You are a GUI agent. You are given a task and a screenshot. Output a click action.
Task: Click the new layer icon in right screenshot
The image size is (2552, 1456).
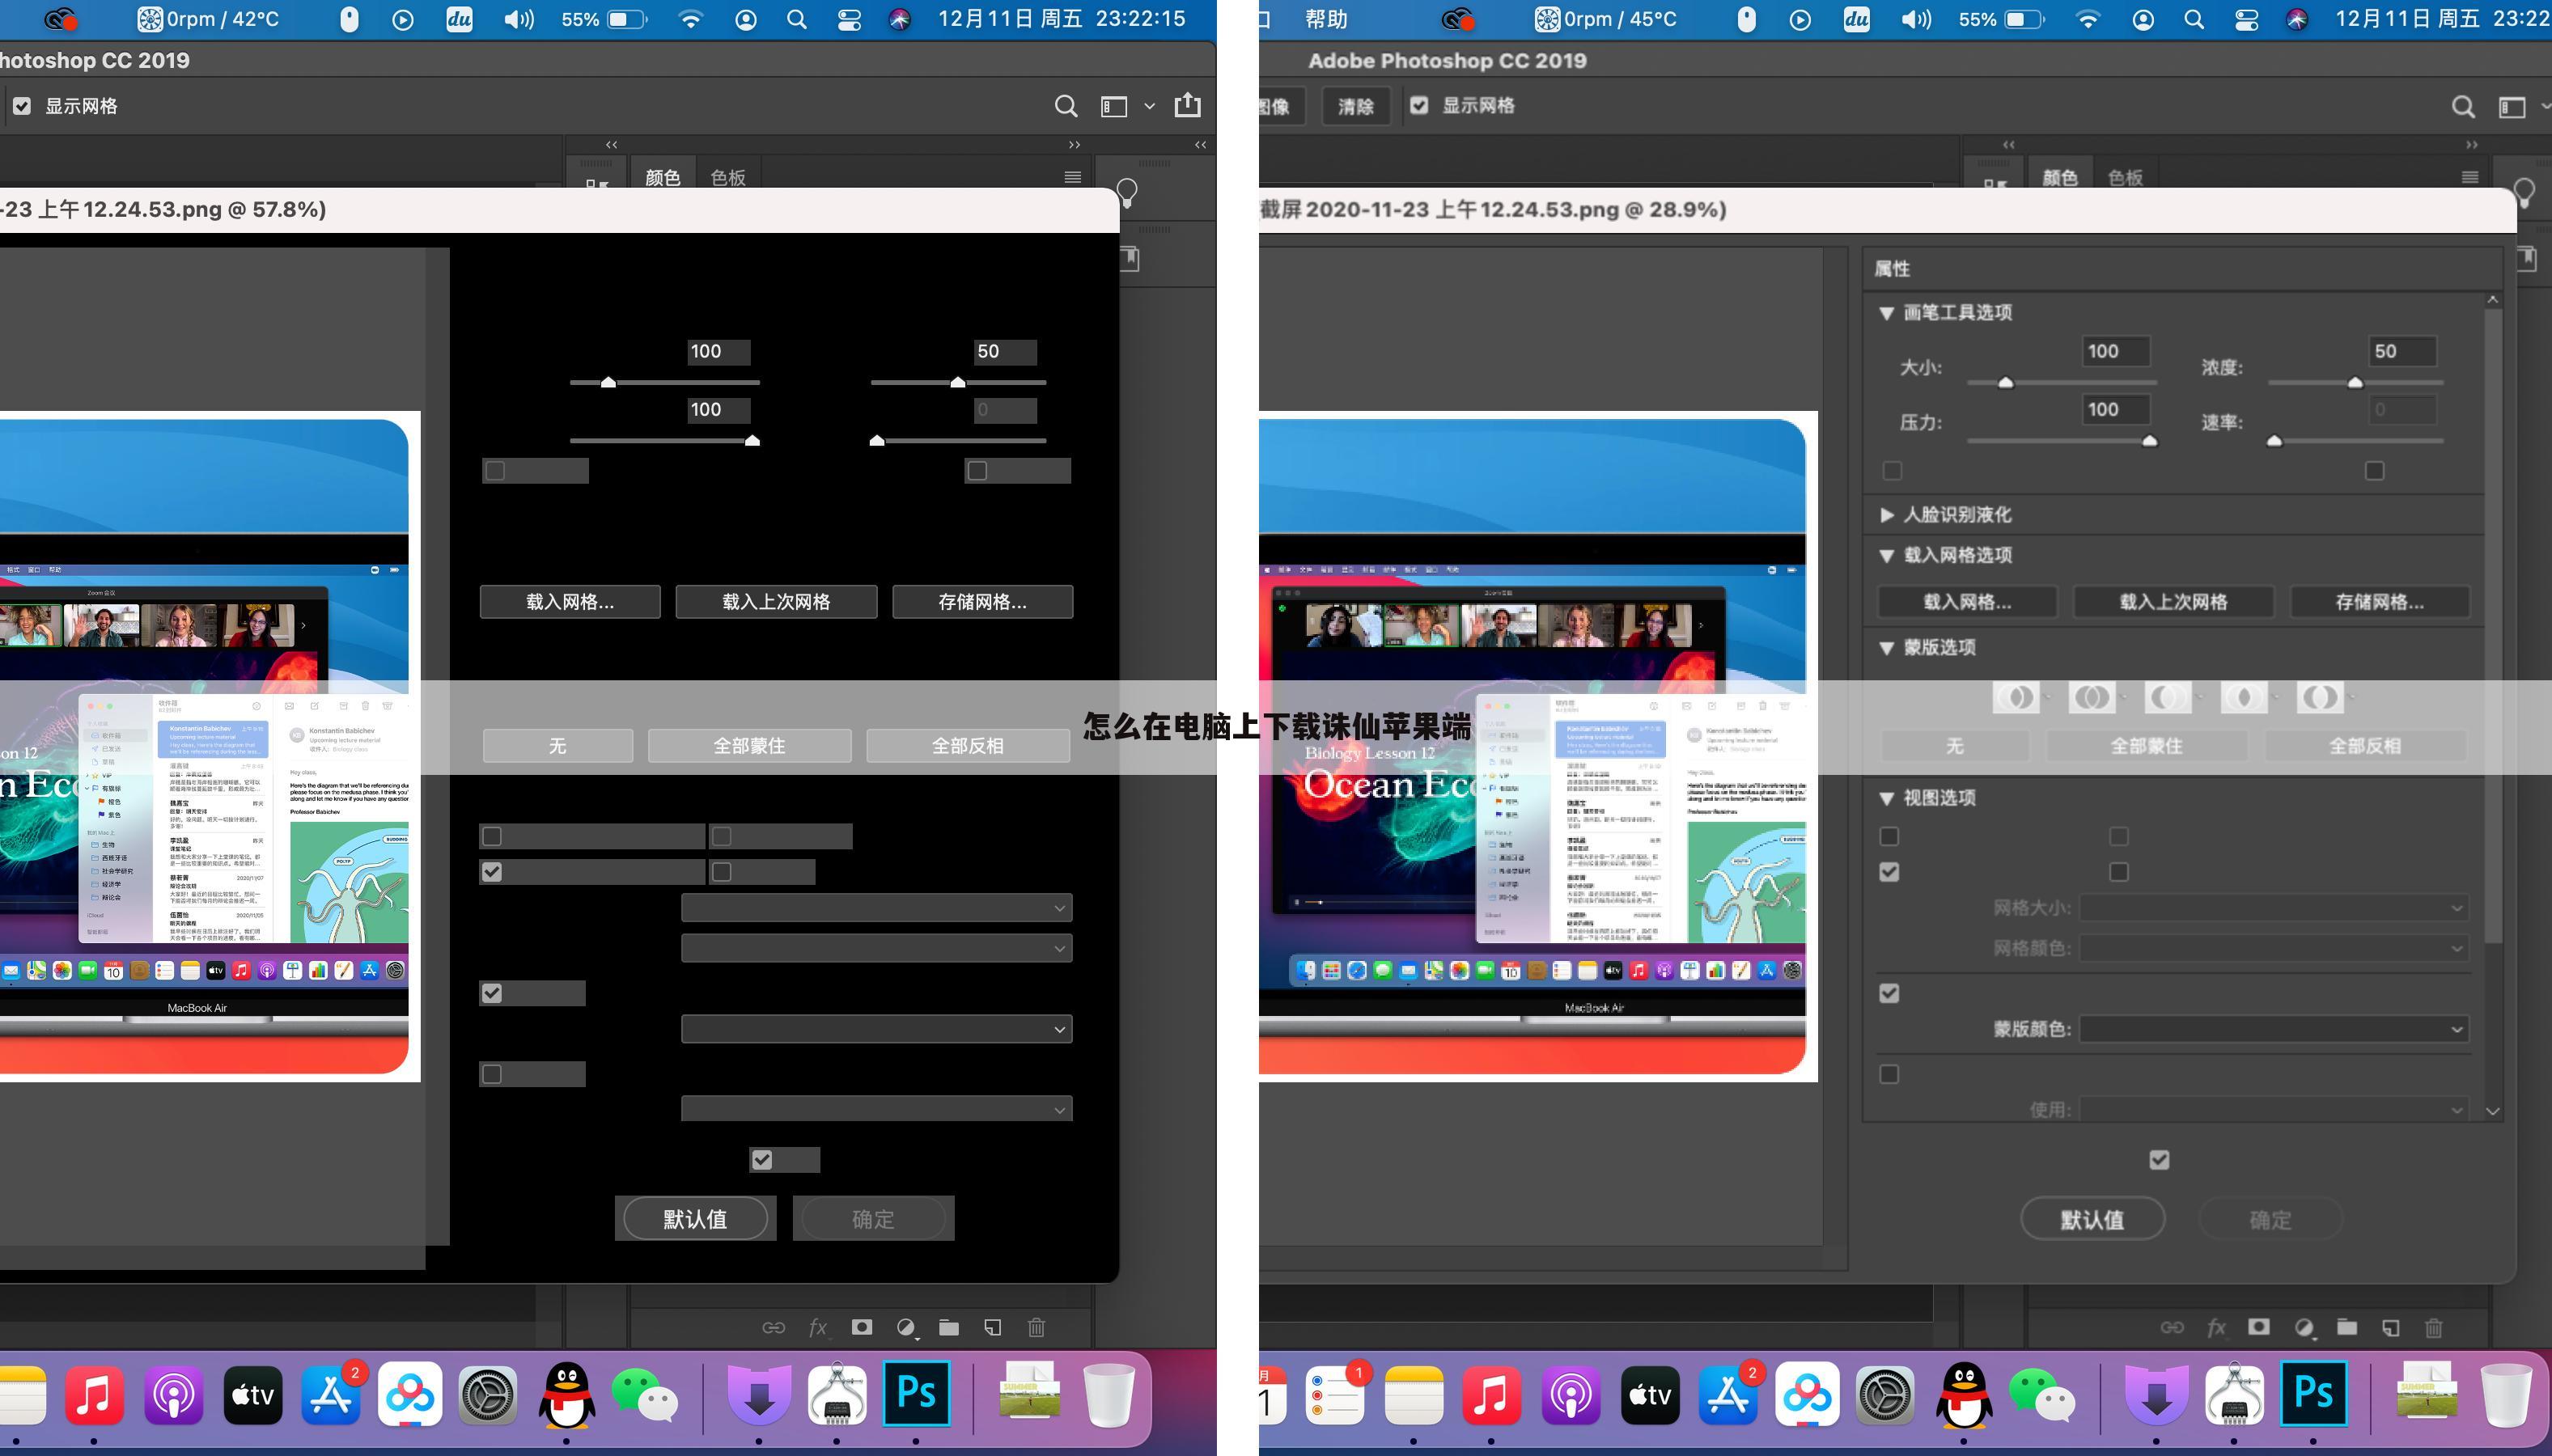pos(2390,1328)
